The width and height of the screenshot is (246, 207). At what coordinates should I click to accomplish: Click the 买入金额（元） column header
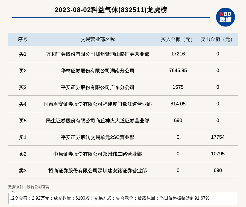(178, 39)
